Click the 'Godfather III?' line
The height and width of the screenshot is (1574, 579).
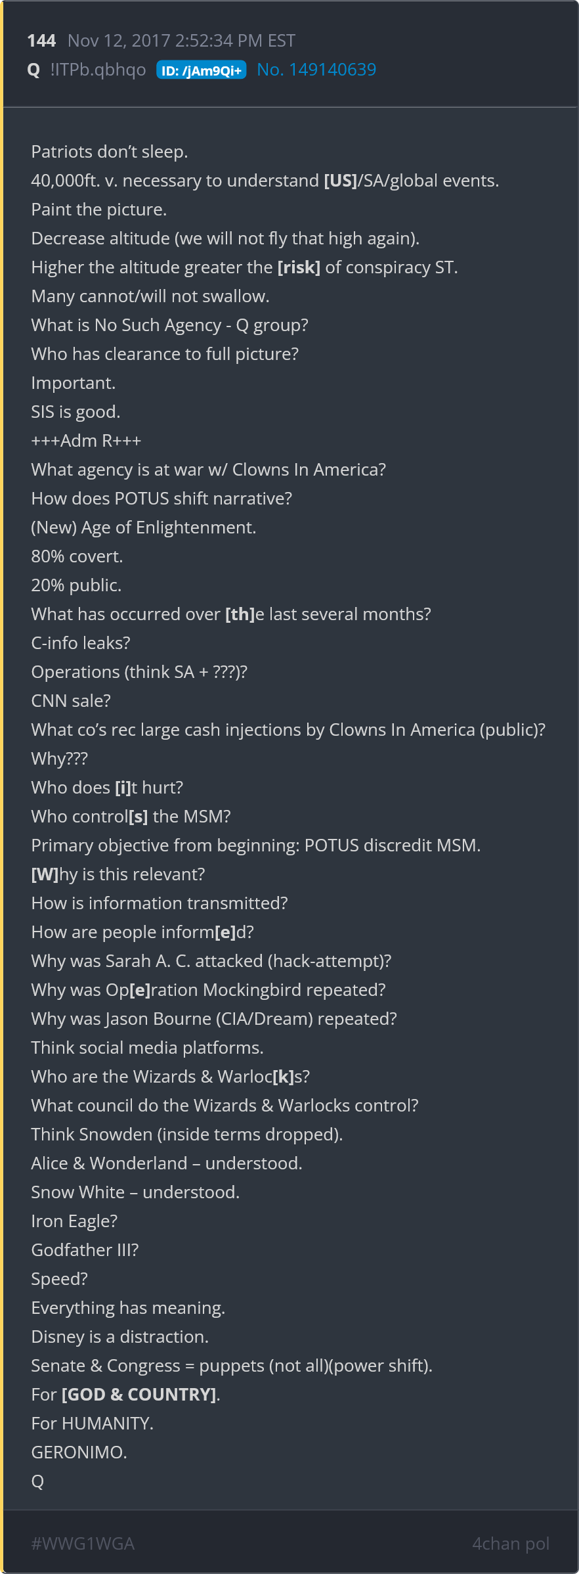[x=85, y=1250]
